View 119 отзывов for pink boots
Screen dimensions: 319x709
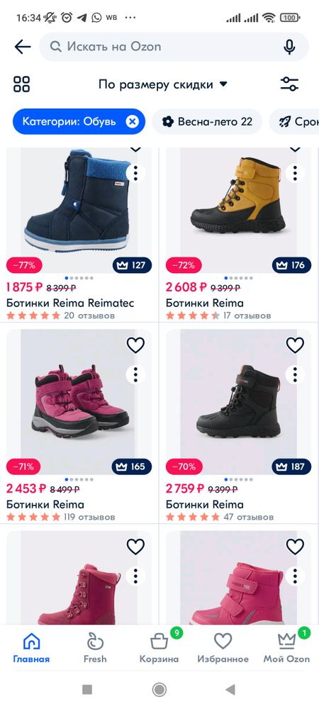click(x=89, y=517)
